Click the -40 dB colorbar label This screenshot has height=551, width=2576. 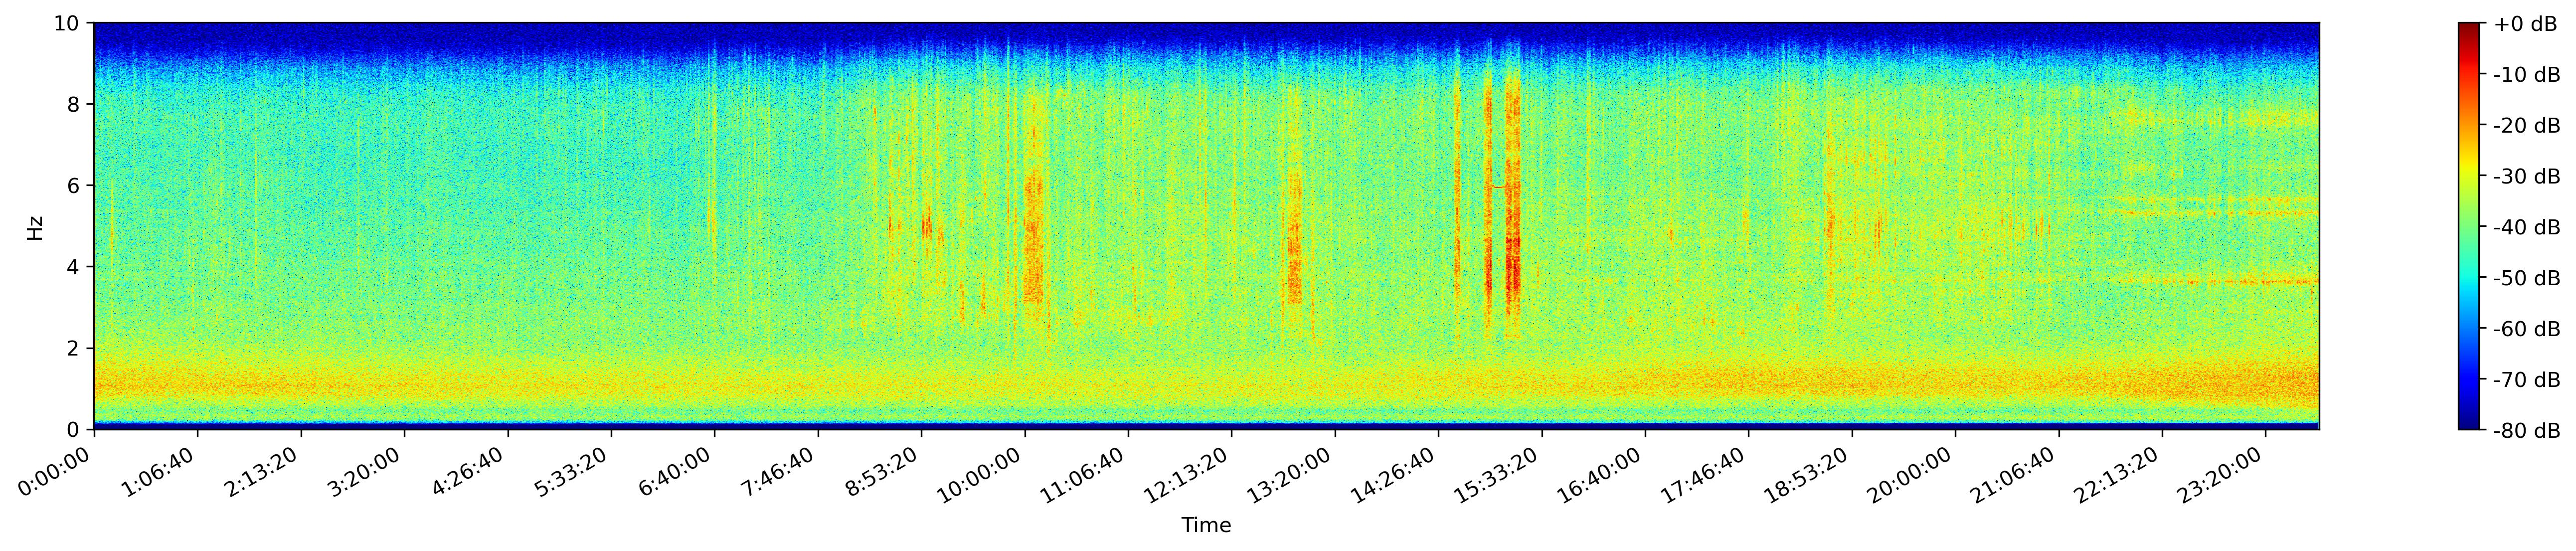(2526, 227)
